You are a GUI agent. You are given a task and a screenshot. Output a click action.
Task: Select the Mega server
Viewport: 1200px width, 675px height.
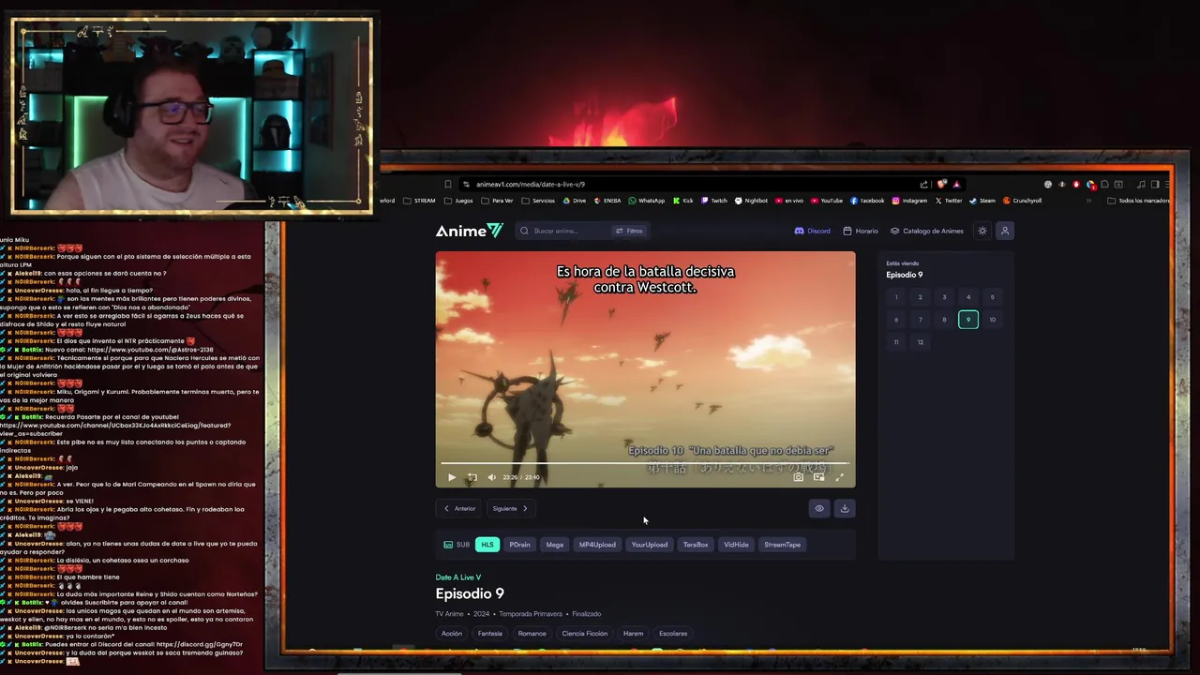tap(555, 545)
